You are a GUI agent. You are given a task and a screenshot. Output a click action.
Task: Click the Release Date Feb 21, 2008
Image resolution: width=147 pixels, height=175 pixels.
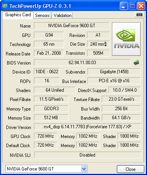[x=49, y=53]
